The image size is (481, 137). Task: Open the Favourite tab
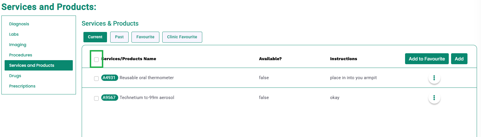pos(145,37)
